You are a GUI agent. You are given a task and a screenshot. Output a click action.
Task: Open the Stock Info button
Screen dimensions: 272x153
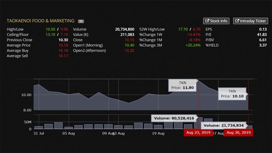click(216, 21)
